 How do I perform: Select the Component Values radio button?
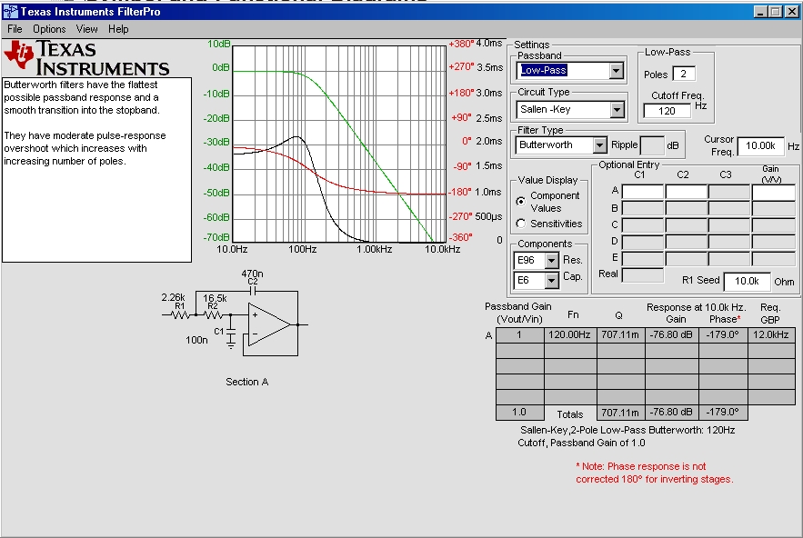pos(521,201)
